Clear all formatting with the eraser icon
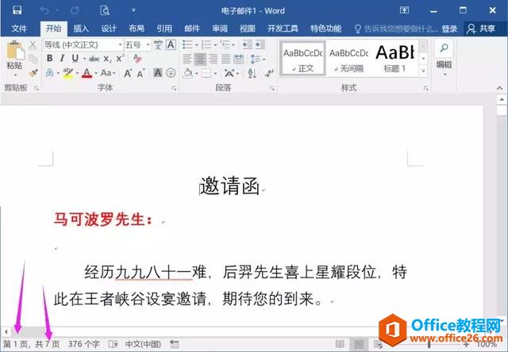Image resolution: width=508 pixels, height=352 pixels. pyautogui.click(x=137, y=59)
